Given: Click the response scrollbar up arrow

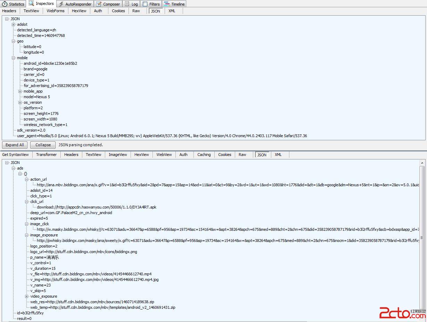Looking at the screenshot, I should [422, 163].
